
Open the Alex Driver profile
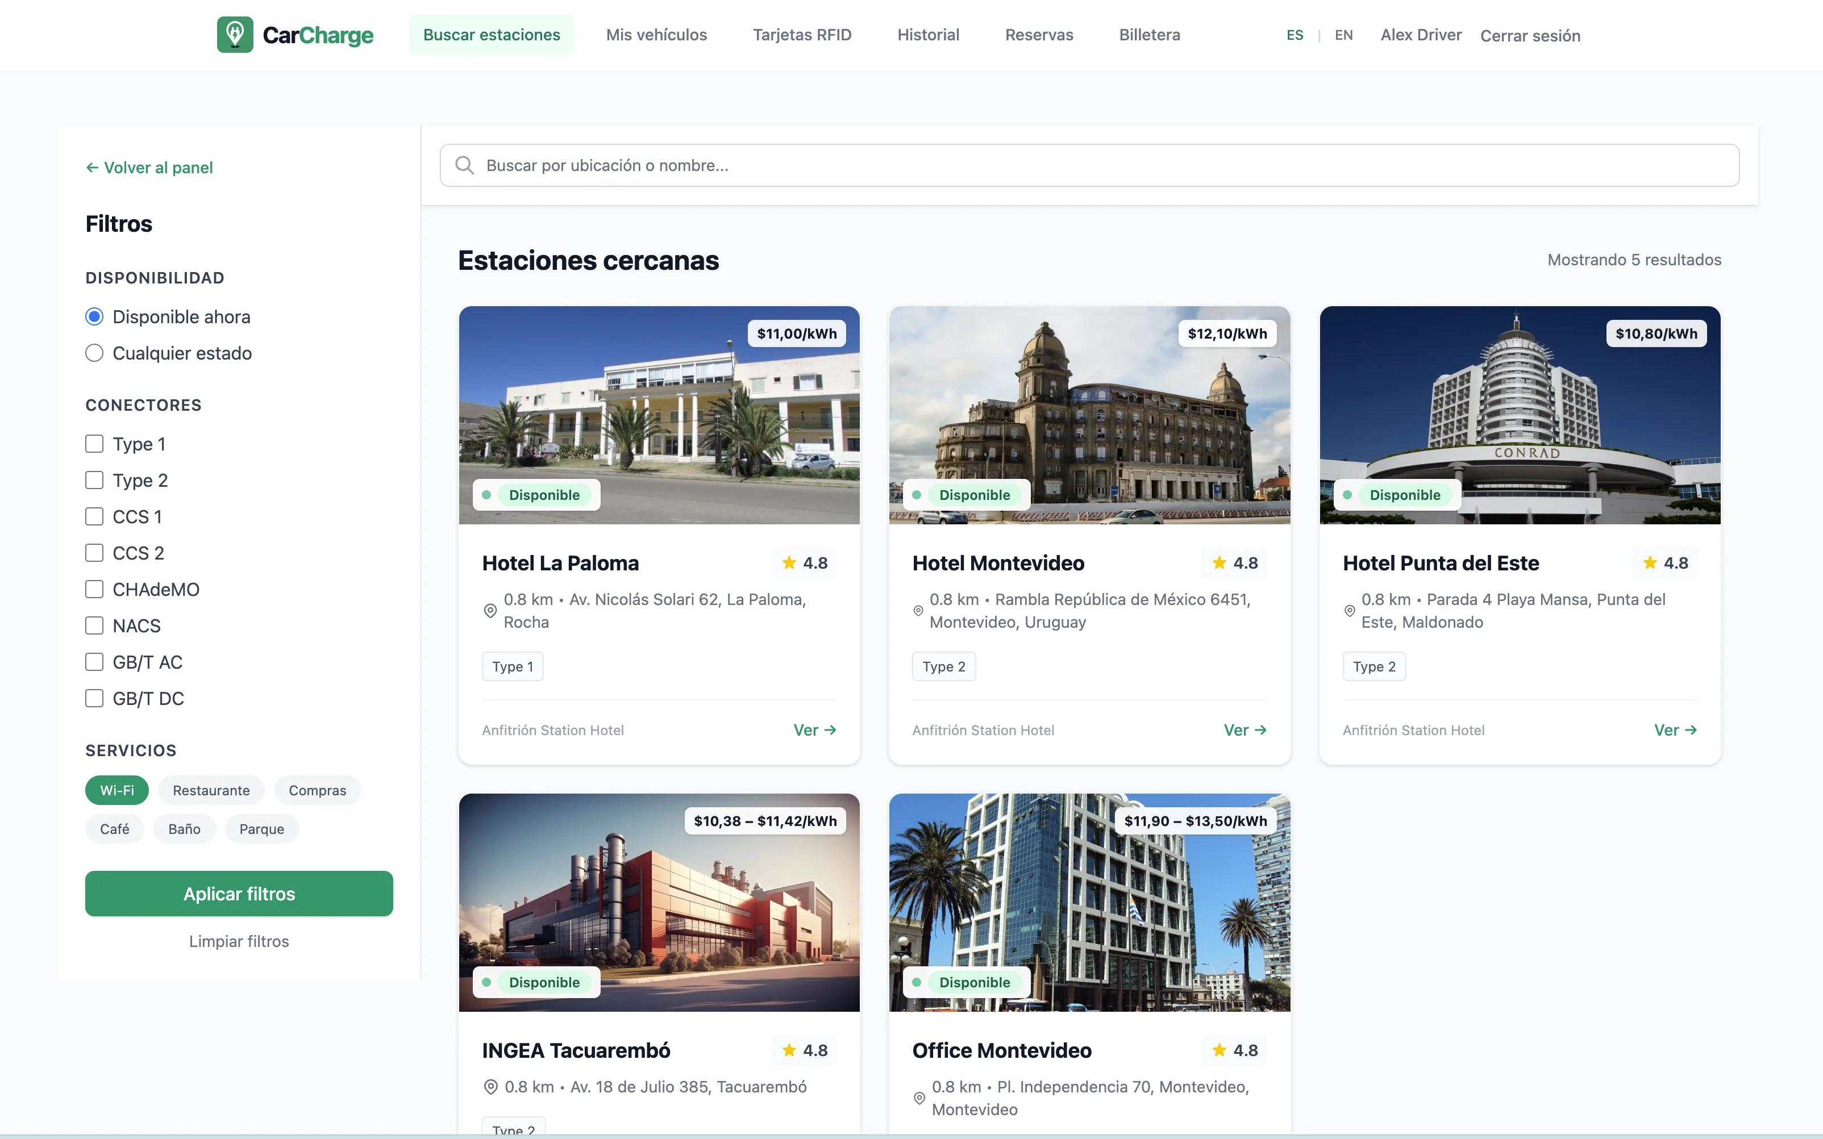pos(1421,35)
